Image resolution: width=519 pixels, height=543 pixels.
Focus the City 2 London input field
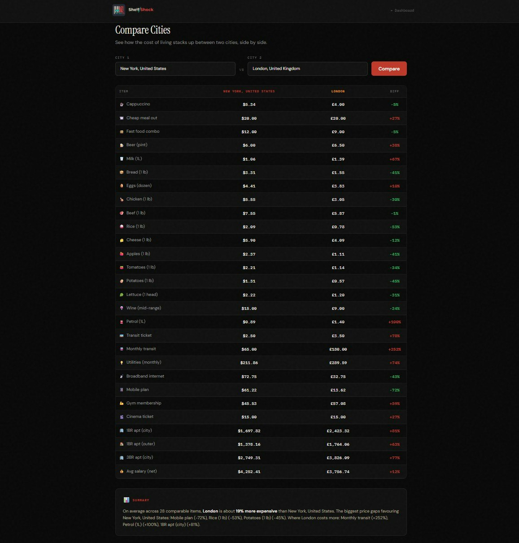click(x=307, y=69)
